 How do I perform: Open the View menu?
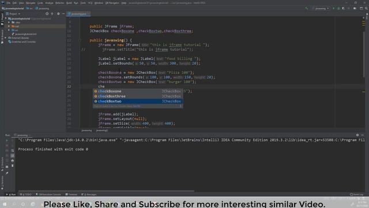coord(21,3)
